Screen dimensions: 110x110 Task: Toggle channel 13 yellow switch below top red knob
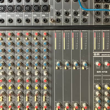(x=18, y=38)
